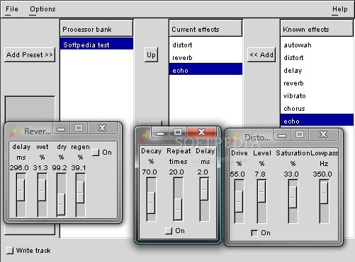355x262 pixels.
Task: Toggle On checkbox in echo window
Action: click(169, 231)
